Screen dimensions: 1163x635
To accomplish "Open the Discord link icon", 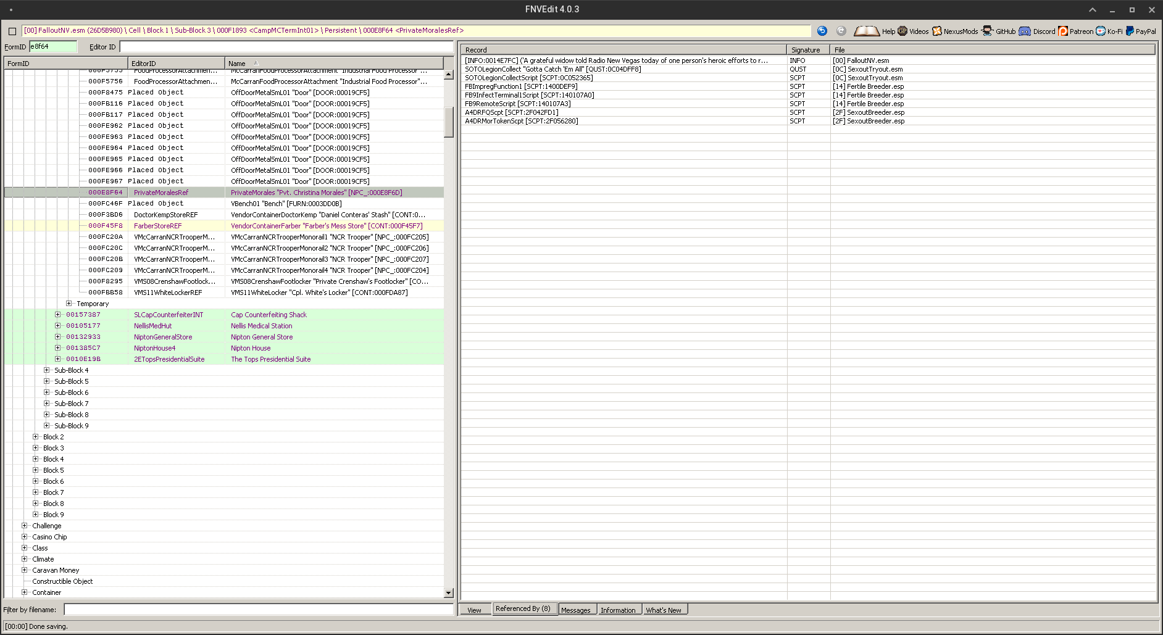I will click(x=1025, y=31).
